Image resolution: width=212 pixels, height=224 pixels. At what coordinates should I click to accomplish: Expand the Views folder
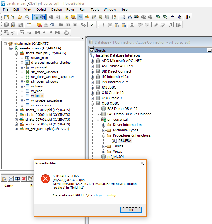pyautogui.click(x=104, y=152)
